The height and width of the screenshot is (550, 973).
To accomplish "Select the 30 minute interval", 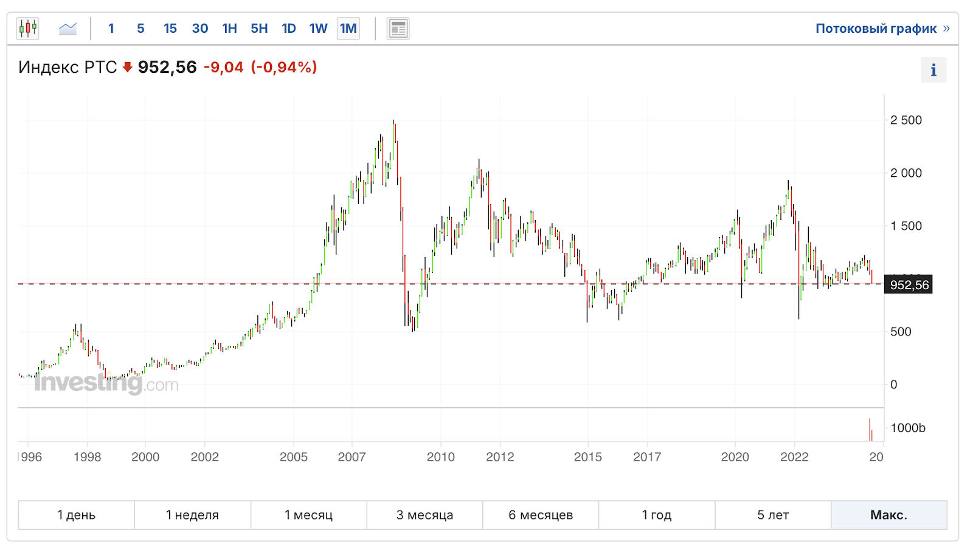I will point(200,29).
